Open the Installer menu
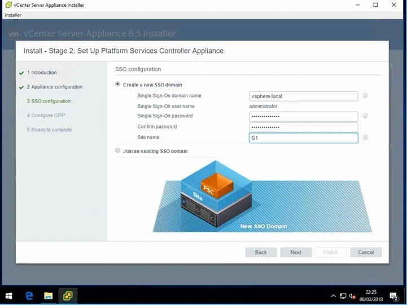 [13, 15]
